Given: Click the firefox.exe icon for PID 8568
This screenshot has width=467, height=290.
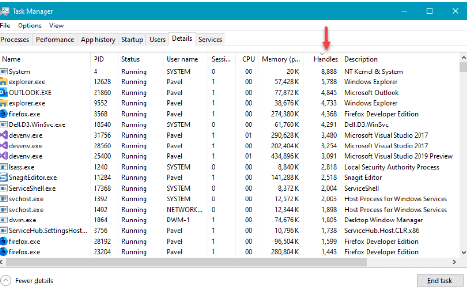Looking at the screenshot, I should coord(3,114).
